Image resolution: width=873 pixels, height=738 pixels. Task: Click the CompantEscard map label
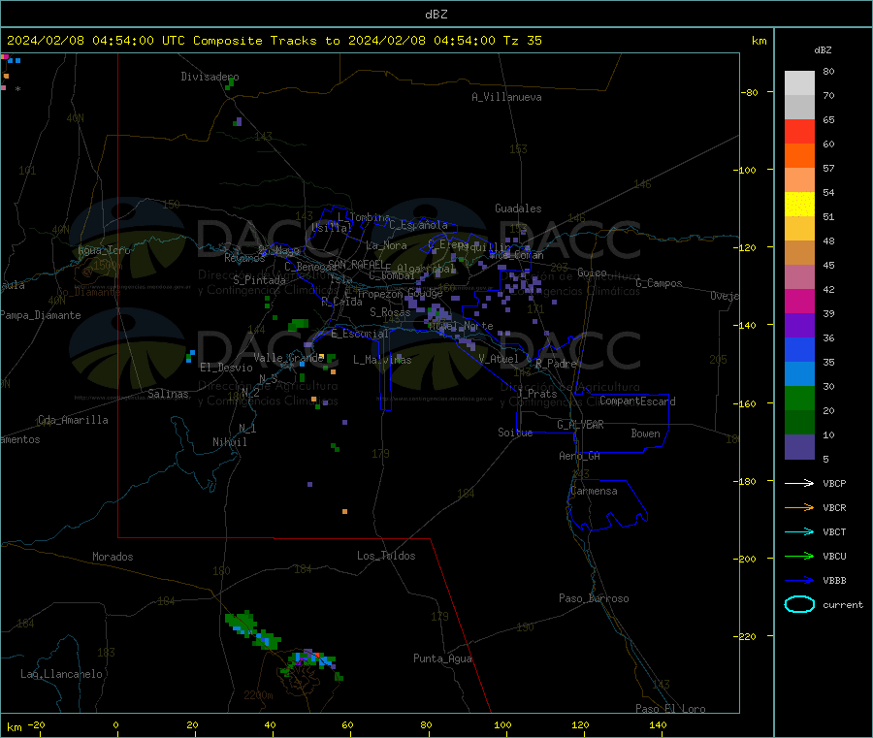[637, 401]
